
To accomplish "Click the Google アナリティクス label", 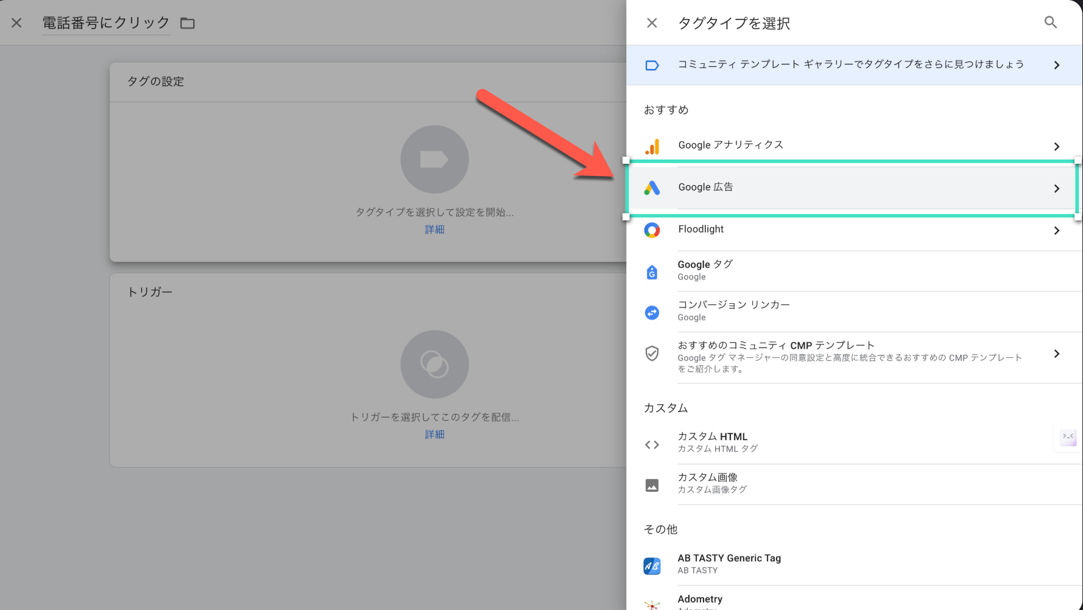I will (731, 145).
